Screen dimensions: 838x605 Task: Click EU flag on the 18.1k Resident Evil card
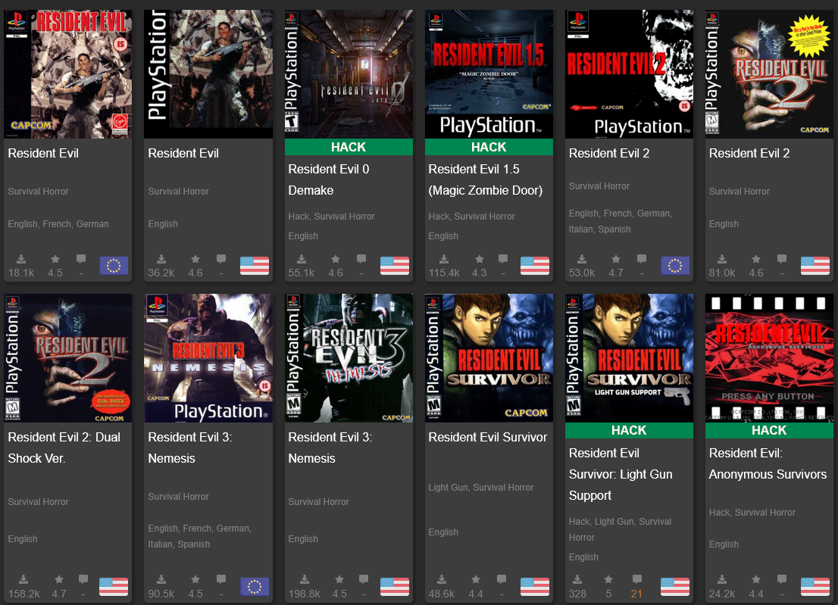tap(114, 265)
